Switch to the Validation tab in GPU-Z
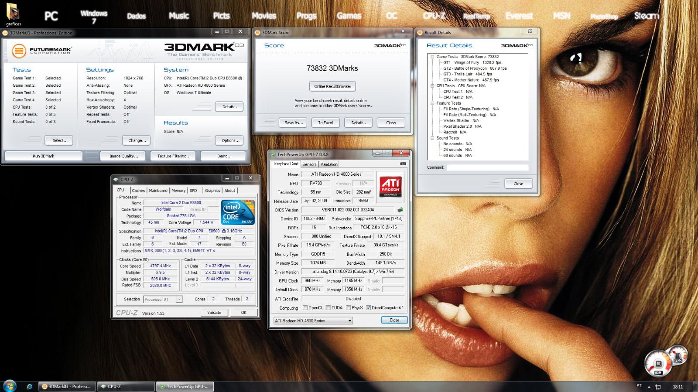Screen dimensions: 698x392 [329, 164]
